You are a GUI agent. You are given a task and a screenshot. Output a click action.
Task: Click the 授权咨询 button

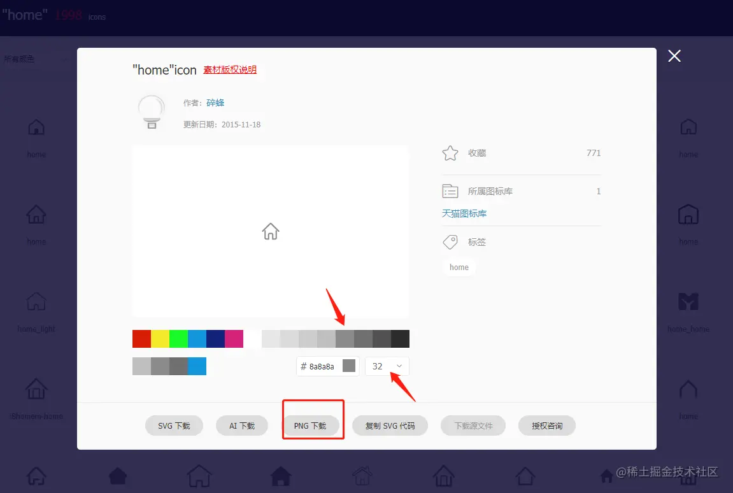[x=547, y=425]
